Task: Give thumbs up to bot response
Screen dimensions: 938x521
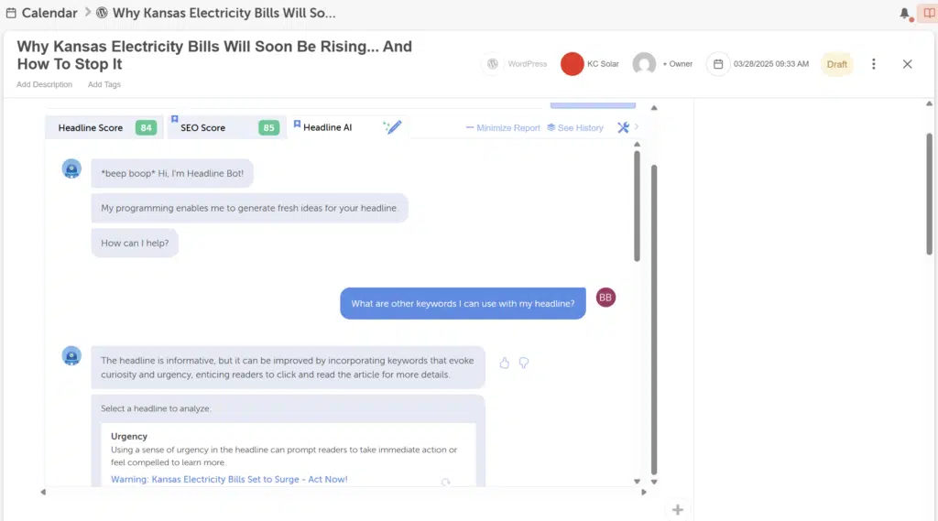Action: pyautogui.click(x=504, y=363)
